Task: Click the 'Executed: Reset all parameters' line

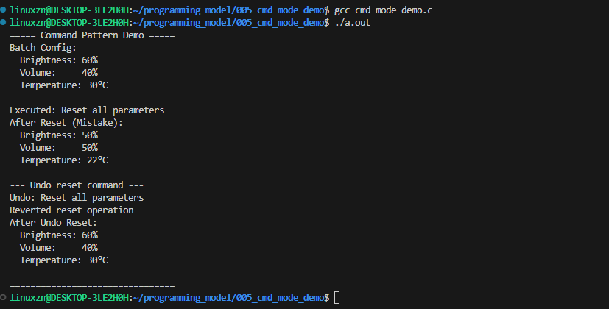Action: (x=87, y=110)
